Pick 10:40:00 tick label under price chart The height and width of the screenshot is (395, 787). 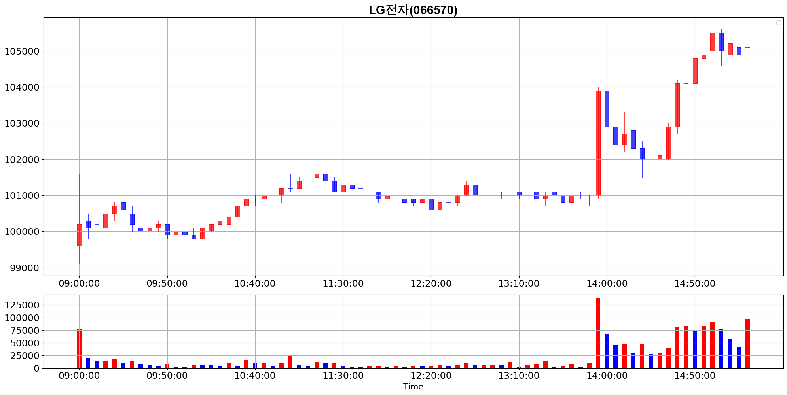coord(255,284)
